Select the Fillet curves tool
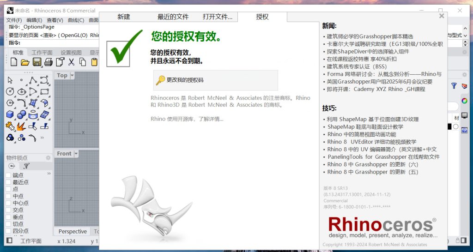 pyautogui.click(x=21, y=103)
